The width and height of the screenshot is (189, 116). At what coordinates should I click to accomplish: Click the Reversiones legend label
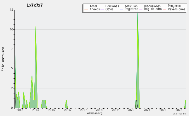click(176, 9)
